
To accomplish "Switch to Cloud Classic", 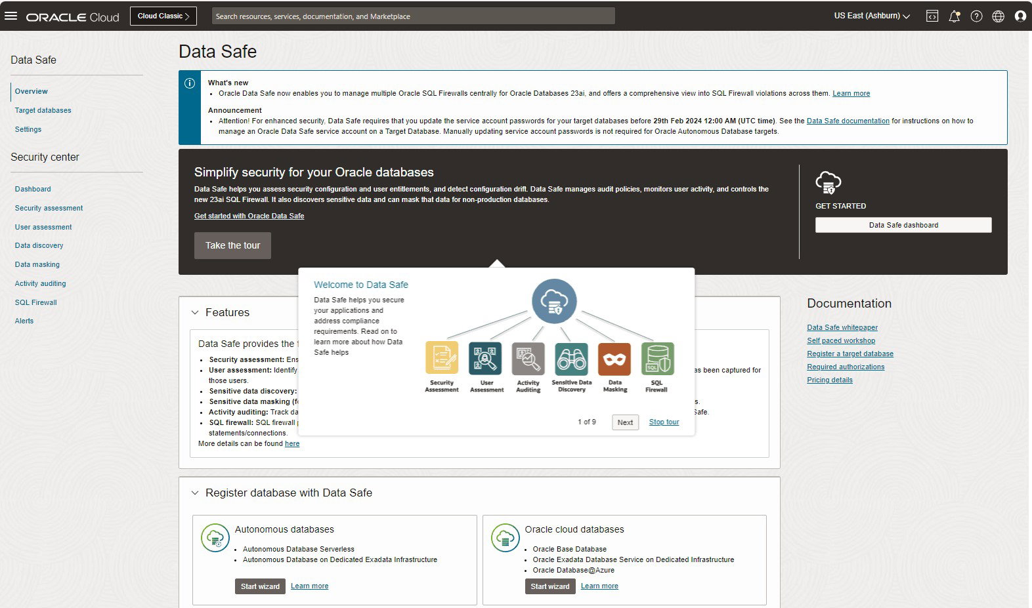I will [x=163, y=16].
